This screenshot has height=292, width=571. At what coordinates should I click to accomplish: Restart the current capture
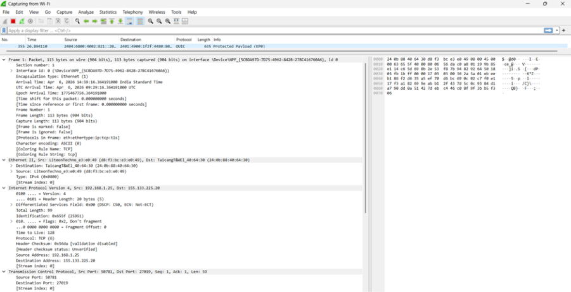click(21, 21)
